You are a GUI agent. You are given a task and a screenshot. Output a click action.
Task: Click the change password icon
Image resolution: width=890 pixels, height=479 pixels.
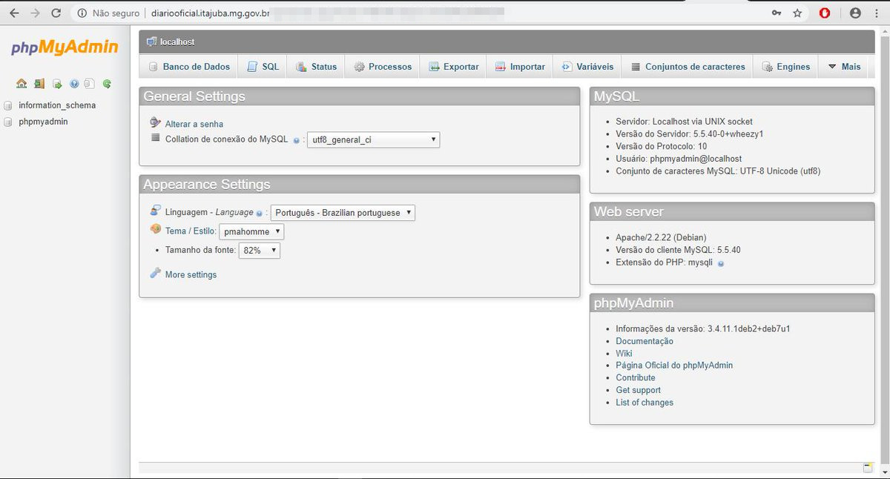click(x=155, y=122)
